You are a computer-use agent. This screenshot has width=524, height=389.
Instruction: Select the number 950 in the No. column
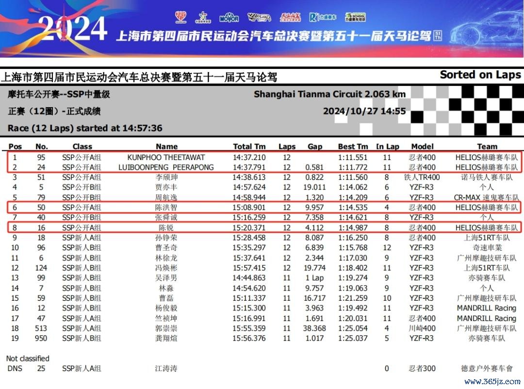pos(41,338)
